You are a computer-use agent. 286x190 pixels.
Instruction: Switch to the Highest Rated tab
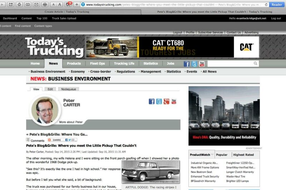(243, 155)
